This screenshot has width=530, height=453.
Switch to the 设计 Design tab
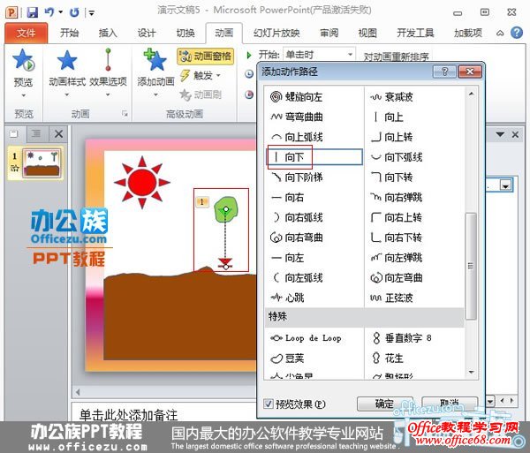click(x=147, y=33)
